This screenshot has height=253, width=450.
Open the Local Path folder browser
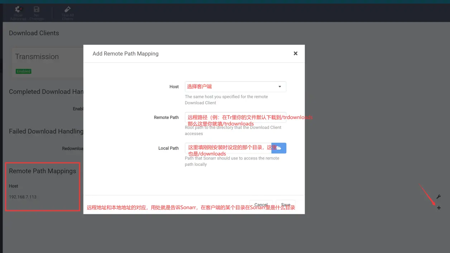click(x=279, y=148)
